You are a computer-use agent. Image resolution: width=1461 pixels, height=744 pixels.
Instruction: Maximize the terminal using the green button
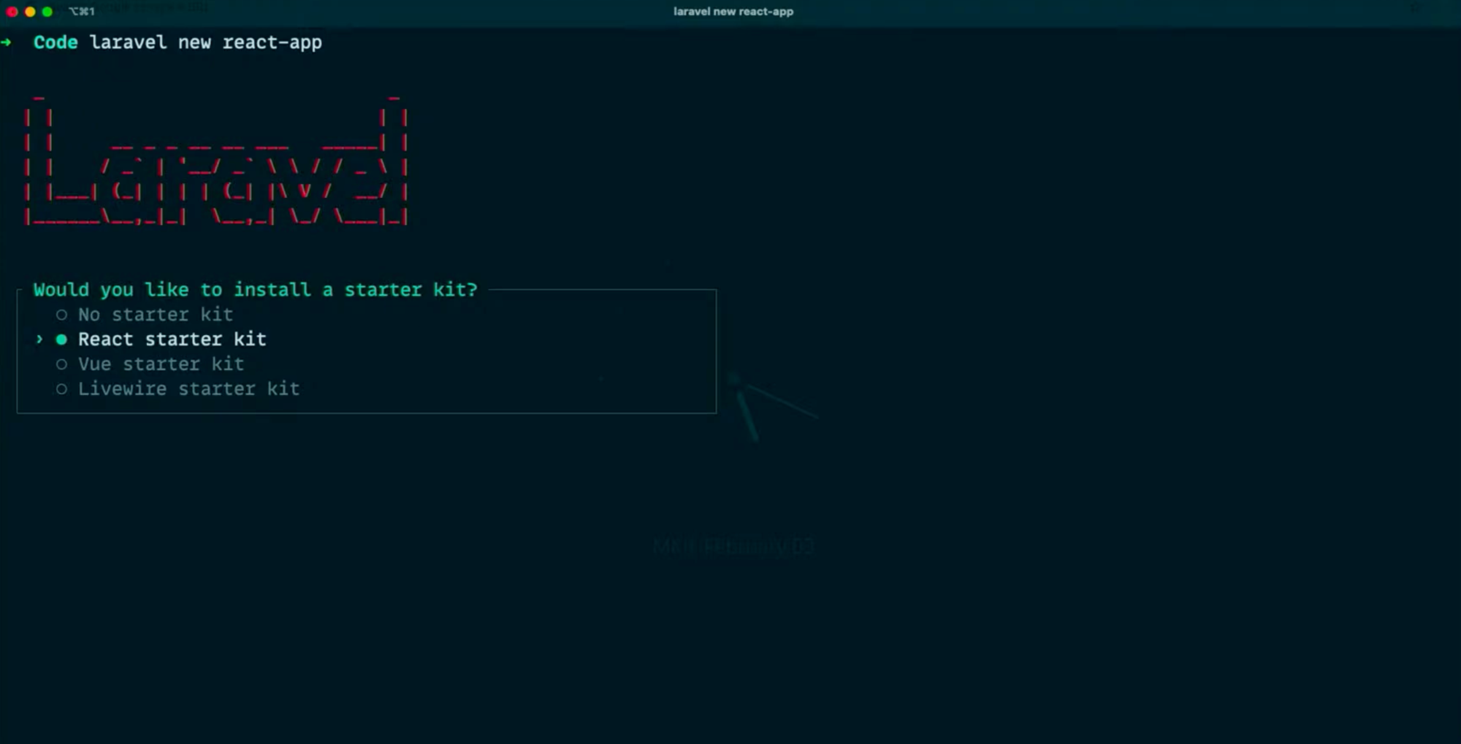pyautogui.click(x=47, y=12)
